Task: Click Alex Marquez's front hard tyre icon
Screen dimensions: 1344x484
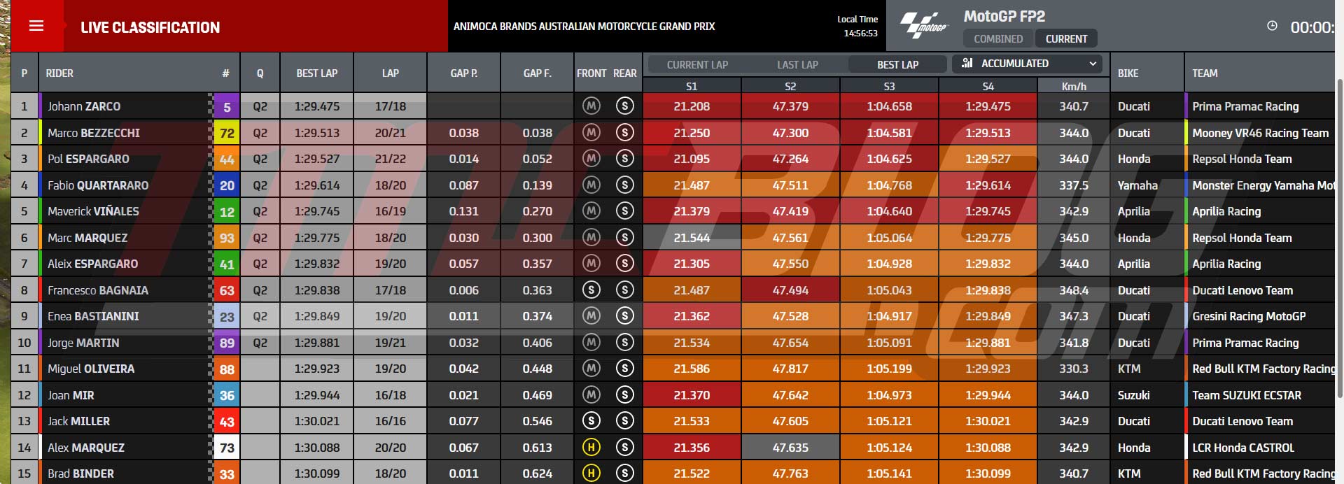Action: coord(591,448)
